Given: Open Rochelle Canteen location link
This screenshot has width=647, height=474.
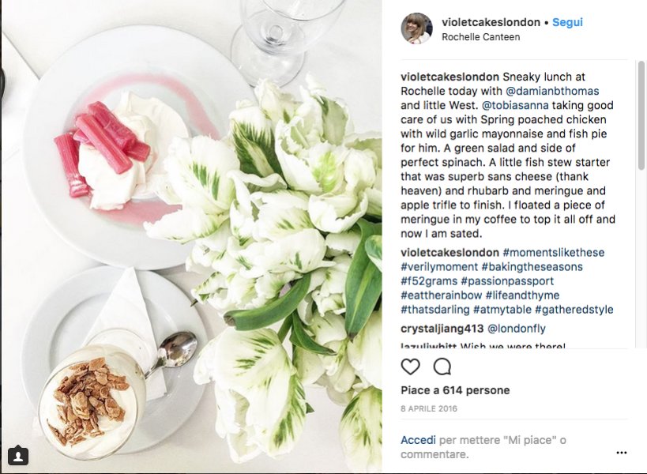Looking at the screenshot, I should [x=481, y=37].
